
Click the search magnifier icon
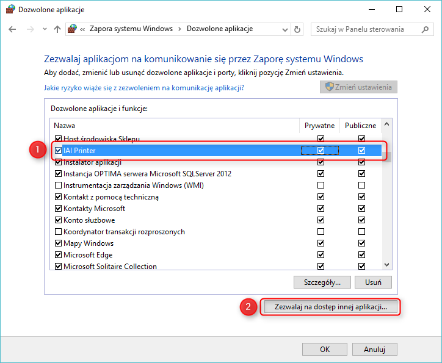(x=426, y=29)
